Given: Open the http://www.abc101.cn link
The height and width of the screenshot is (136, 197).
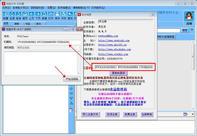Looking at the screenshot, I should click(x=112, y=45).
